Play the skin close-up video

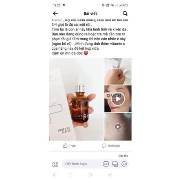pyautogui.click(x=118, y=127)
